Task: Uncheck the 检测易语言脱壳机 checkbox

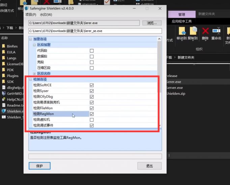Action: coord(92,102)
